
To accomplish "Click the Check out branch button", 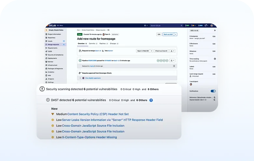I will pos(161,51).
